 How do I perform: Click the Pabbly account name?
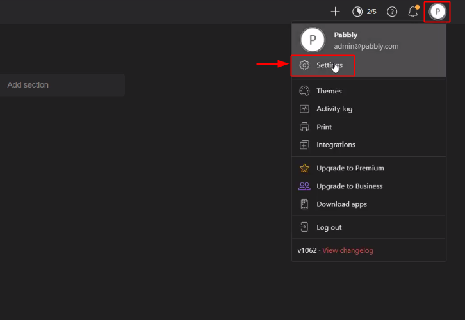(x=345, y=35)
